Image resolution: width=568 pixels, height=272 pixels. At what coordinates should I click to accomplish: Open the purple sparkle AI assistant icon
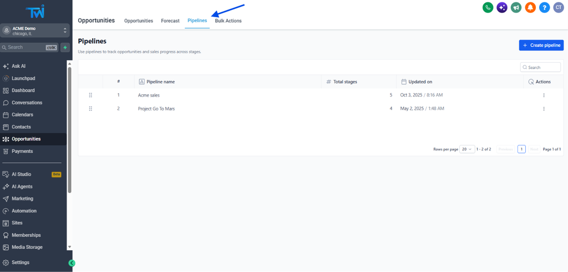pos(501,7)
